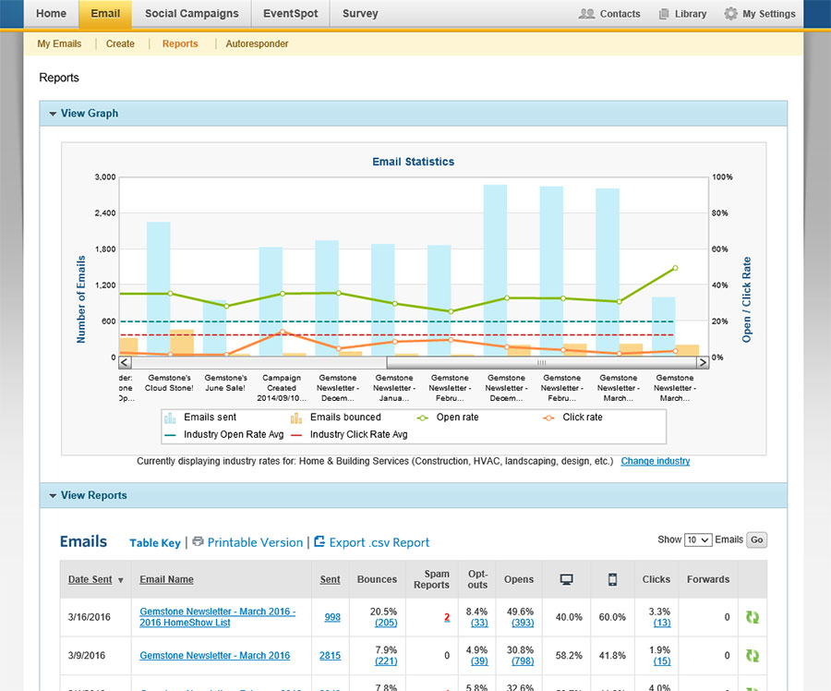Switch to the Social Campaigns tab

(191, 14)
